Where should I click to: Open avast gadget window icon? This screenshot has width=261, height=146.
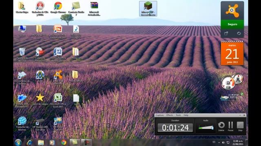point(226,33)
